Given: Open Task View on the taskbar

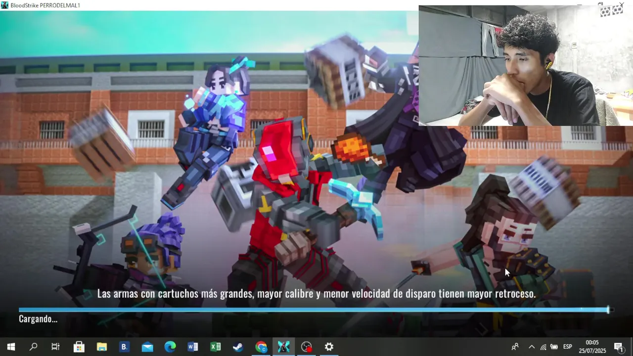Looking at the screenshot, I should click(55, 347).
